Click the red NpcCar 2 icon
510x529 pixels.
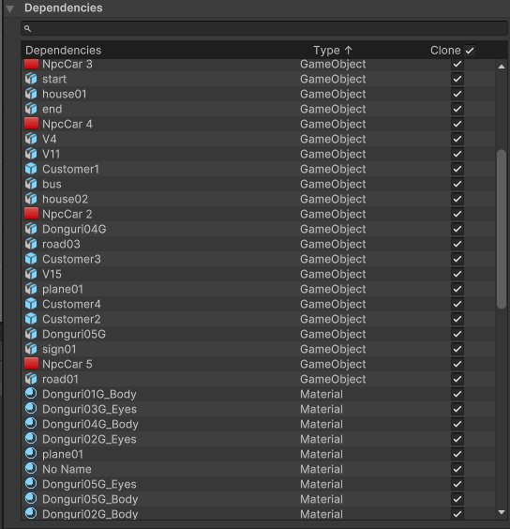click(31, 214)
